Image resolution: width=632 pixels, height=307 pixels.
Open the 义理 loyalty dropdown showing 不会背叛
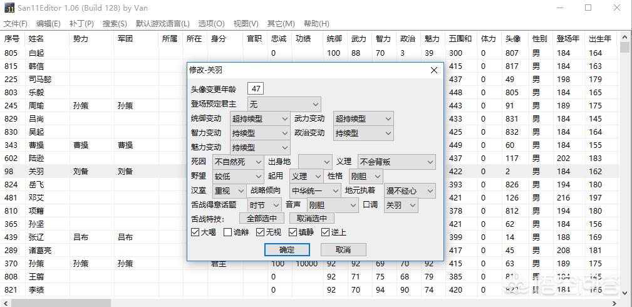(396, 162)
